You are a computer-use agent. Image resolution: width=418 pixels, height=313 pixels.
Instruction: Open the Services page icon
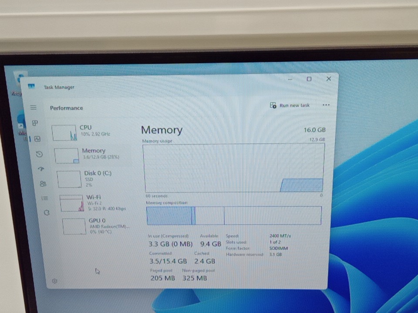pos(47,213)
